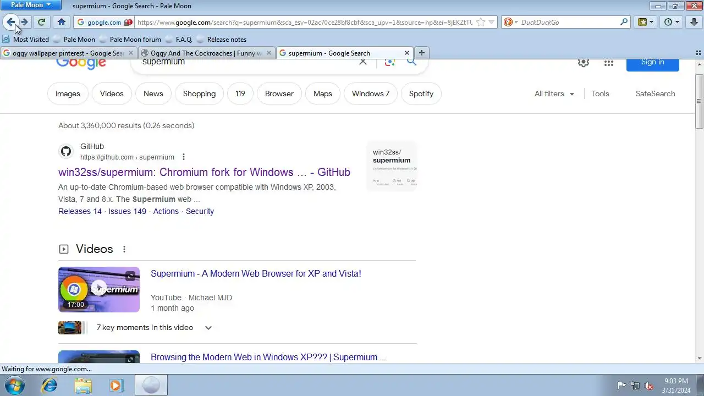Open the Pale Moon bookmark

74,40
